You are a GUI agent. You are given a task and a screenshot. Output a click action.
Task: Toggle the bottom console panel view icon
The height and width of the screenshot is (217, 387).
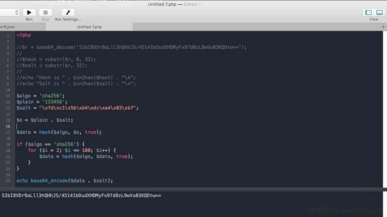coord(379,12)
